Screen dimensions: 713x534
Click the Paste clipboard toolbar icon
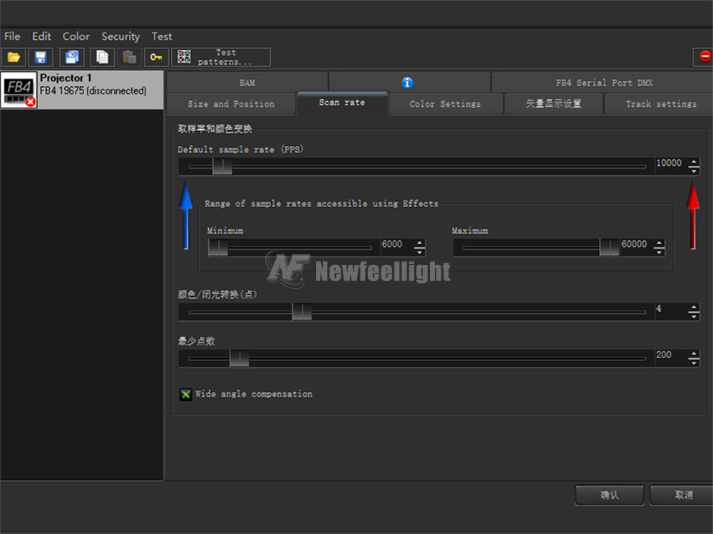pos(129,57)
